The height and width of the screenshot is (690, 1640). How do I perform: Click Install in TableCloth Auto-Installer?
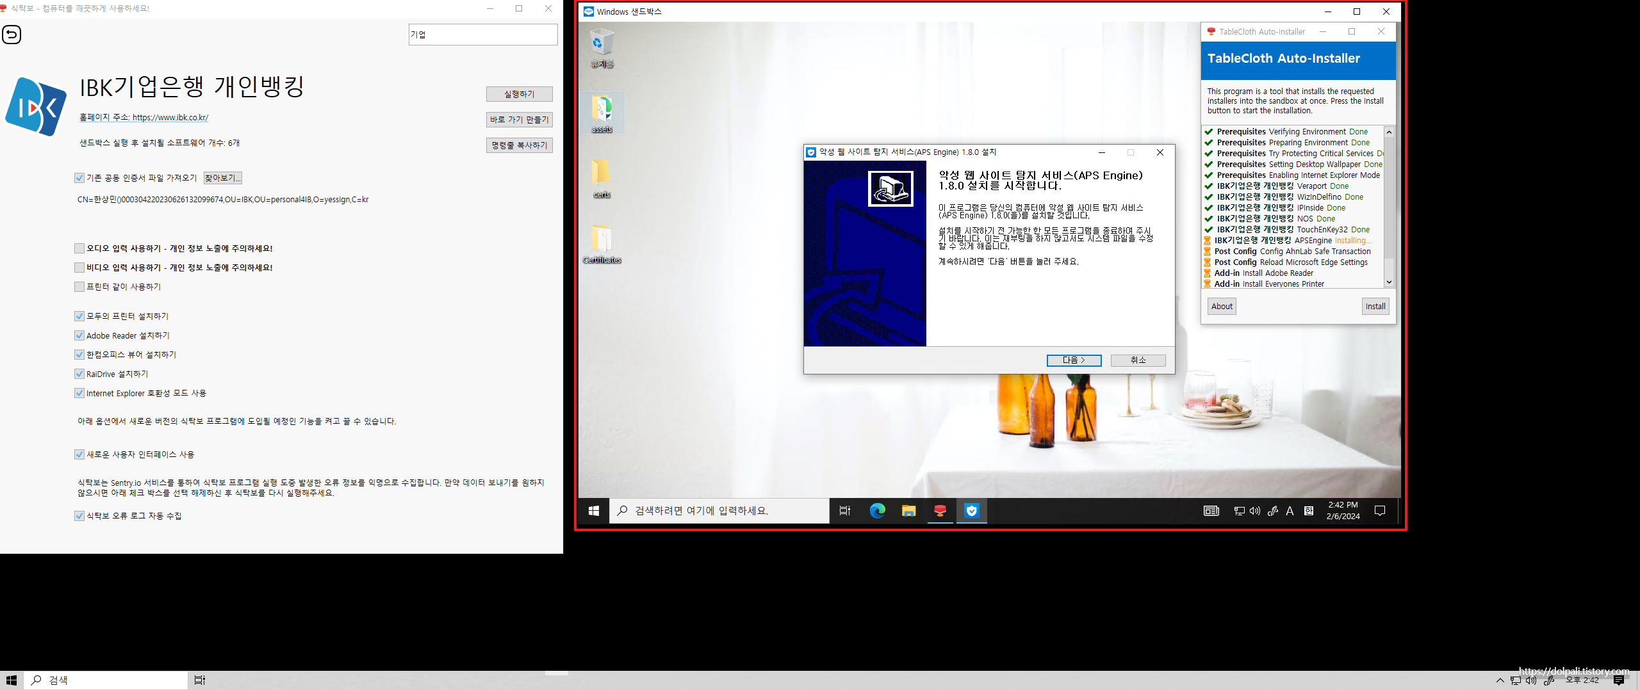click(1375, 307)
